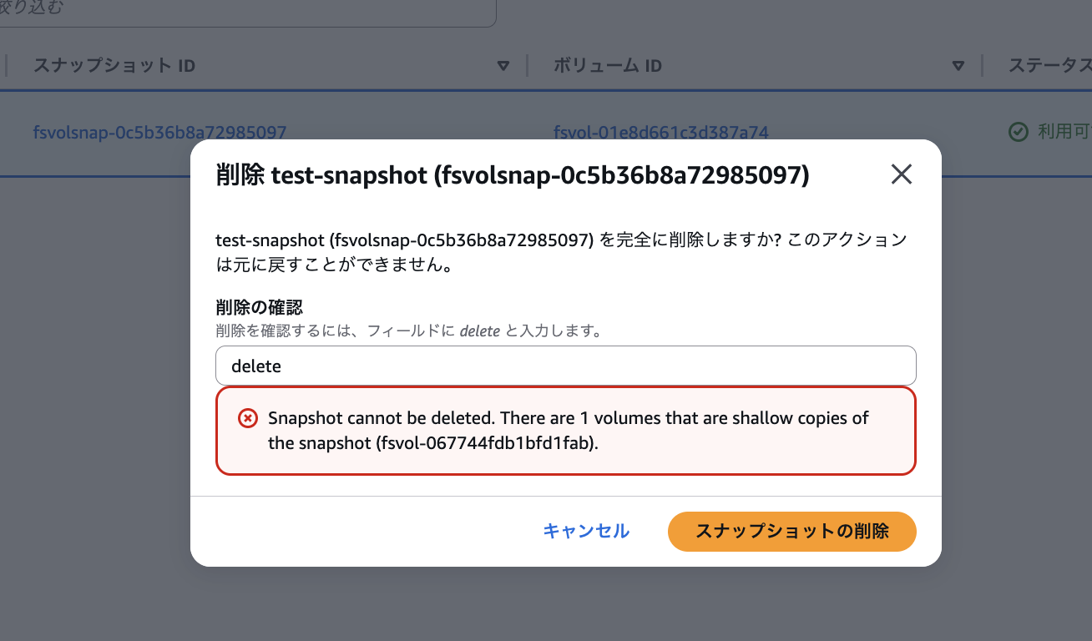Sort by the ボリューム ID column header

[606, 65]
